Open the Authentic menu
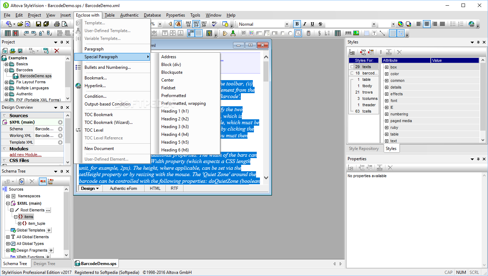The width and height of the screenshot is (488, 276). [129, 15]
